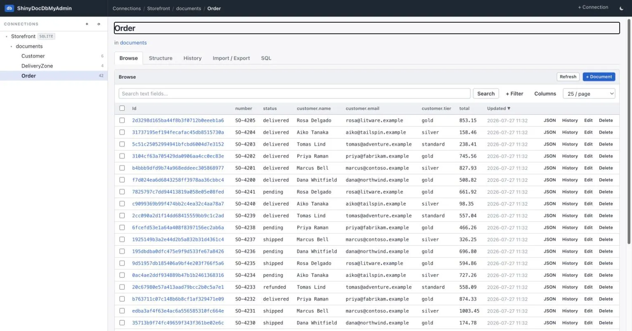The height and width of the screenshot is (331, 632).
Task: Delete order SO-4233
Action: pyautogui.click(x=606, y=287)
